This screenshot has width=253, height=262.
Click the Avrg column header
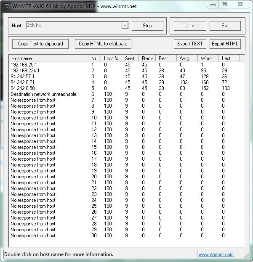(187, 58)
